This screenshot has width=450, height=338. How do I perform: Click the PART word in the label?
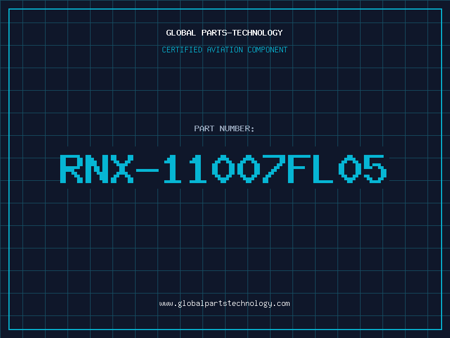click(204, 128)
